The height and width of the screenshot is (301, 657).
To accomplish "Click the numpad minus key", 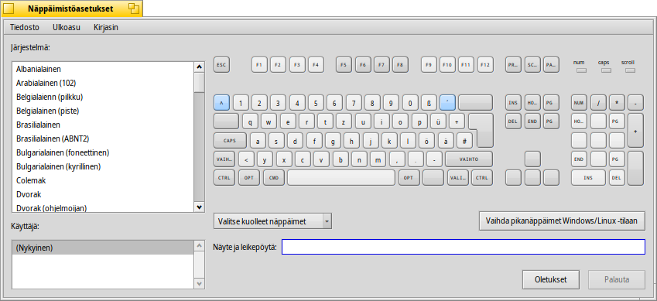I will pos(635,103).
